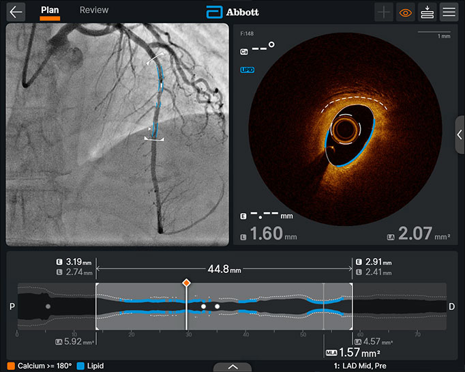Select the proximal reference bracket marker
Viewport: 465px width, 372px height.
(x=96, y=306)
